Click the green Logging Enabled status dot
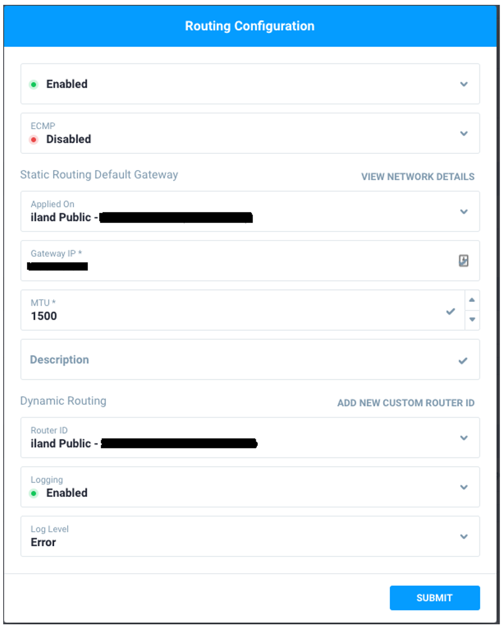 (34, 493)
